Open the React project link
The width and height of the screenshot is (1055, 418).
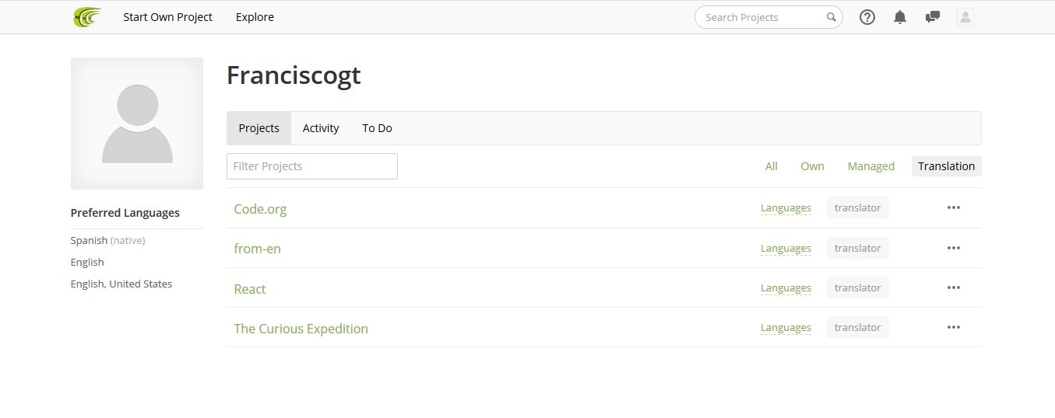[x=250, y=289]
